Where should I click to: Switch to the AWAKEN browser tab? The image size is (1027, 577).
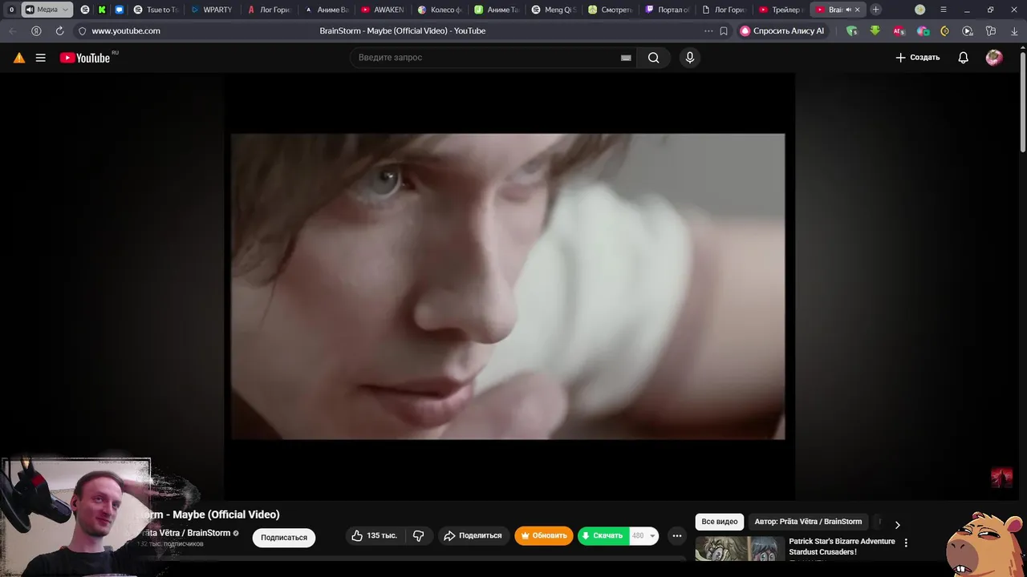[x=383, y=10]
